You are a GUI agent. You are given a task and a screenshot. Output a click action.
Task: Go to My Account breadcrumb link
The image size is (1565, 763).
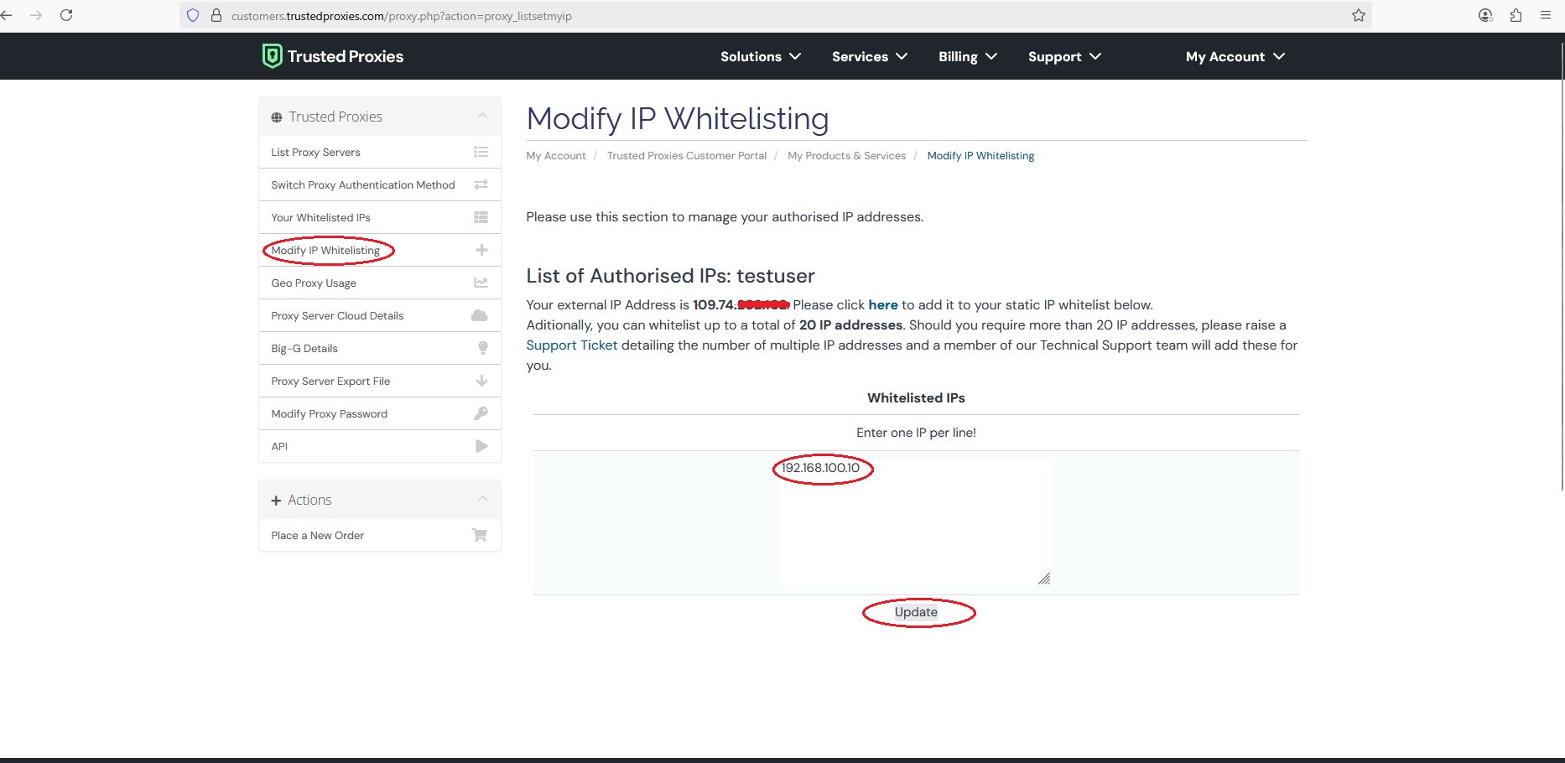[556, 155]
